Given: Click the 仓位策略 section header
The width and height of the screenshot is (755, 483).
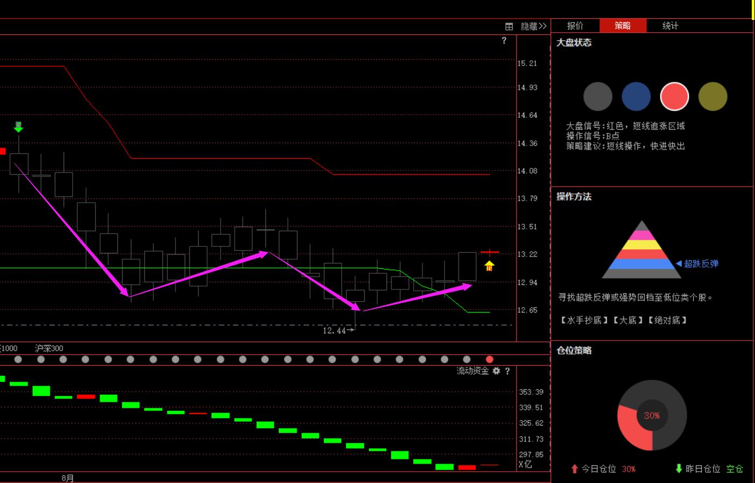Looking at the screenshot, I should 574,351.
